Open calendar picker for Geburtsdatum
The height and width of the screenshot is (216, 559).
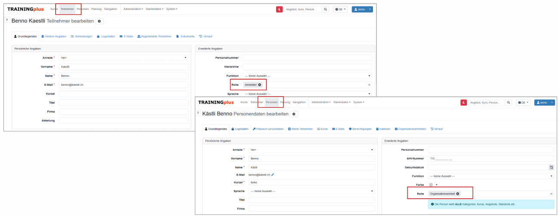pos(551,167)
